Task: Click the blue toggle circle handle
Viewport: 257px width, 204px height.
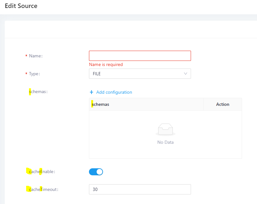Action: [99, 171]
